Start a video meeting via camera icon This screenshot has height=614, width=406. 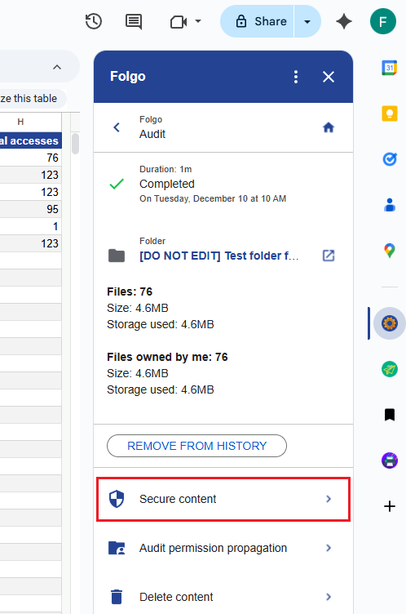[x=179, y=21]
